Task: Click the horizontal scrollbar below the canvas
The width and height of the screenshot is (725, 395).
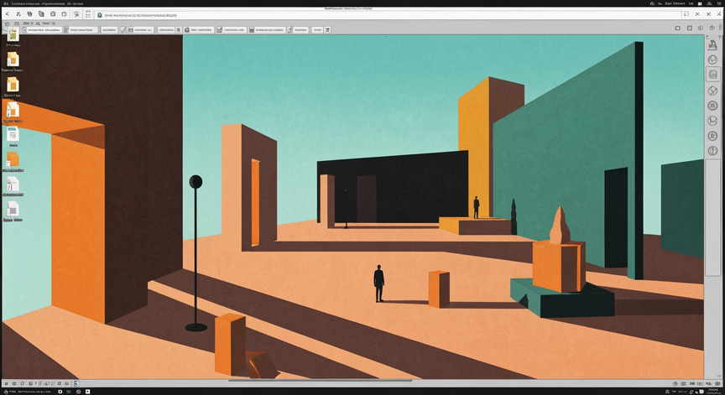Action: 320,381
